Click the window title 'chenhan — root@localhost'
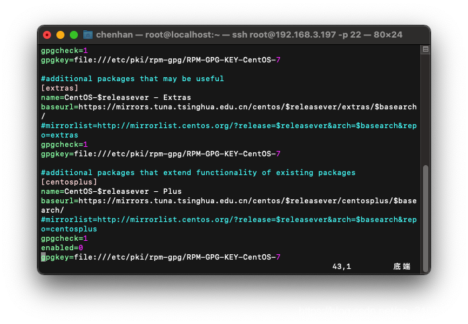The height and width of the screenshot is (324, 468). [249, 35]
